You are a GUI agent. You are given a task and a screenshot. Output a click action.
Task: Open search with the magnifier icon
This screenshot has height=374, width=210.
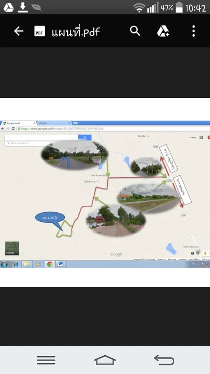[135, 31]
